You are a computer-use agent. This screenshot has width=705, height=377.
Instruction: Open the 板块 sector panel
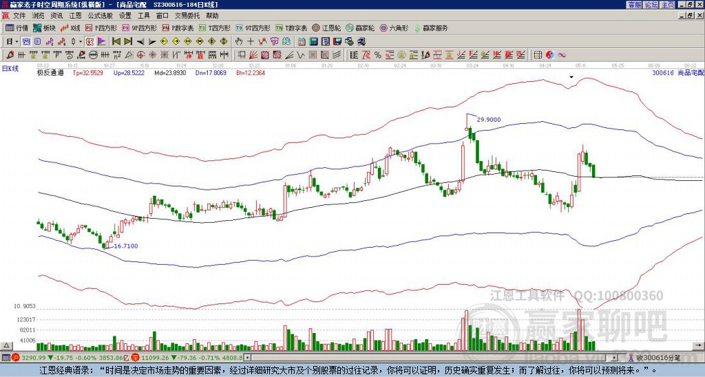tap(44, 28)
